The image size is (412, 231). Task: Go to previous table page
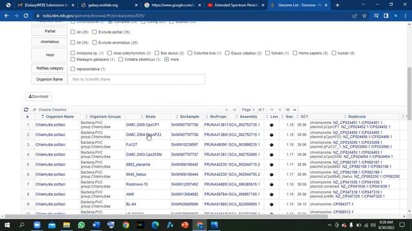tap(234, 110)
